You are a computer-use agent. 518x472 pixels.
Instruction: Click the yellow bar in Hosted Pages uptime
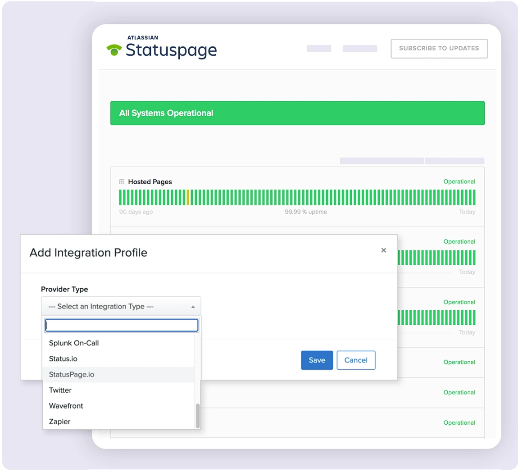pyautogui.click(x=188, y=198)
